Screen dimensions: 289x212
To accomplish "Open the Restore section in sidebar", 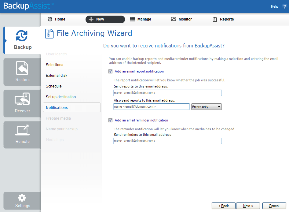I will click(23, 72).
